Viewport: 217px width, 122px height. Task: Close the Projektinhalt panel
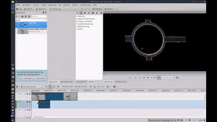(46, 13)
